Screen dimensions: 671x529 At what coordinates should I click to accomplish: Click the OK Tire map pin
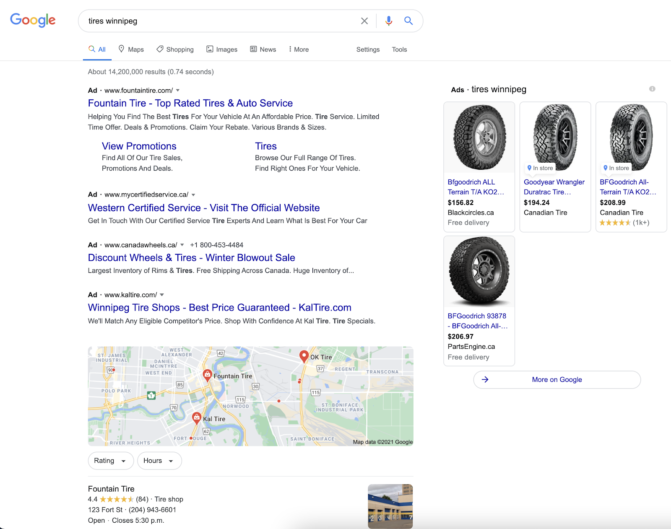(304, 356)
